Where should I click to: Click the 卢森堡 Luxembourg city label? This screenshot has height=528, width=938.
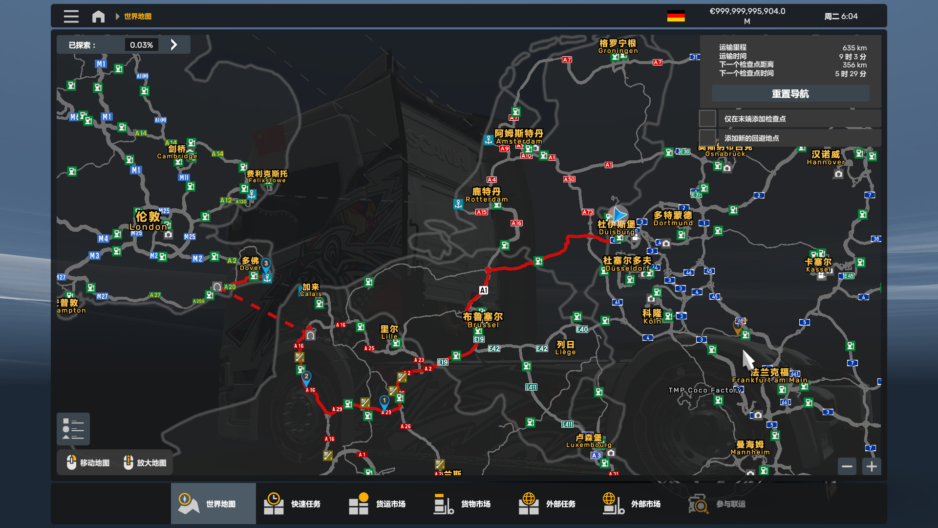589,440
